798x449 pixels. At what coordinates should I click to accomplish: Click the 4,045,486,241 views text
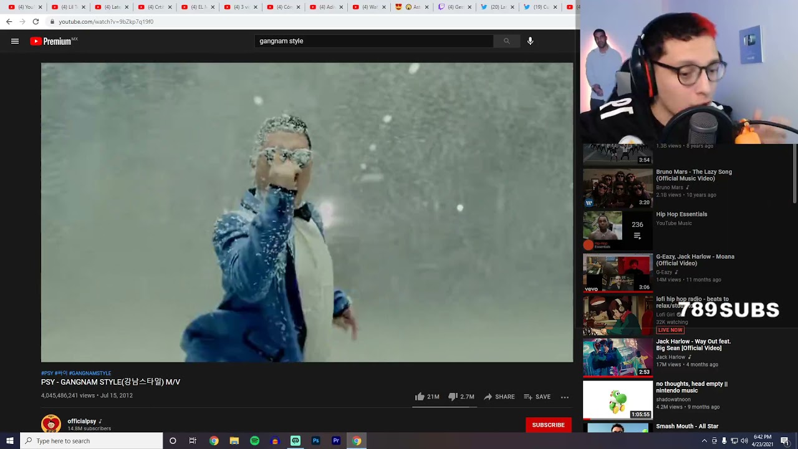68,395
